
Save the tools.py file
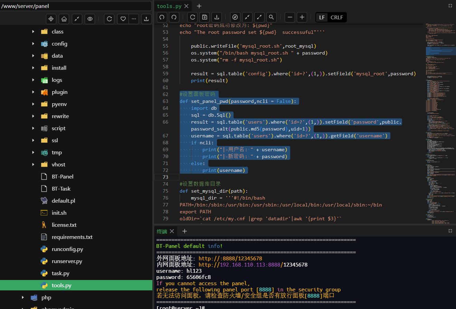(205, 17)
